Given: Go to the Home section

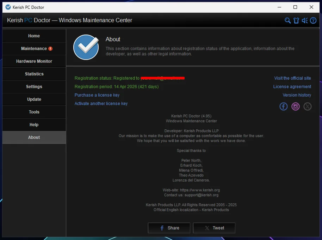Looking at the screenshot, I should pyautogui.click(x=34, y=36).
